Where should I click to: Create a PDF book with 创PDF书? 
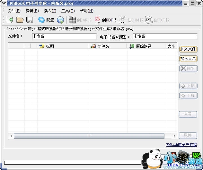pyautogui.click(x=105, y=20)
